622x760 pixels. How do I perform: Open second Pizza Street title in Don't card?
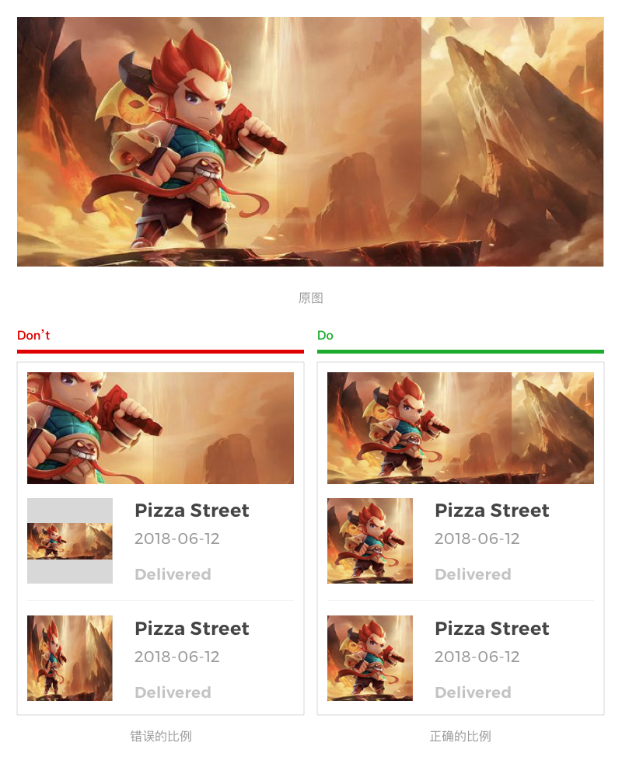point(192,629)
